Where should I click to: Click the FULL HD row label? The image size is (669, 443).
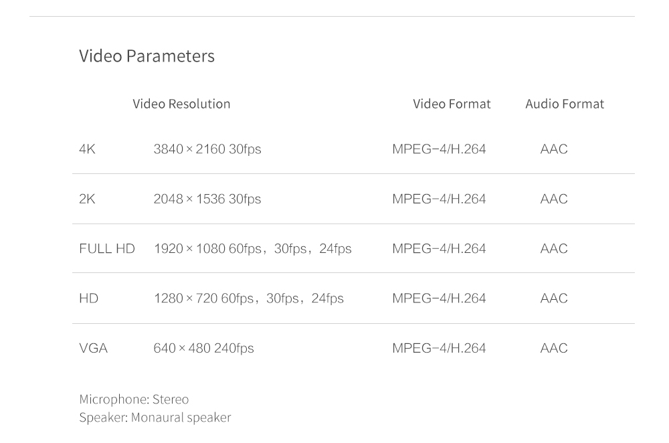(x=107, y=249)
